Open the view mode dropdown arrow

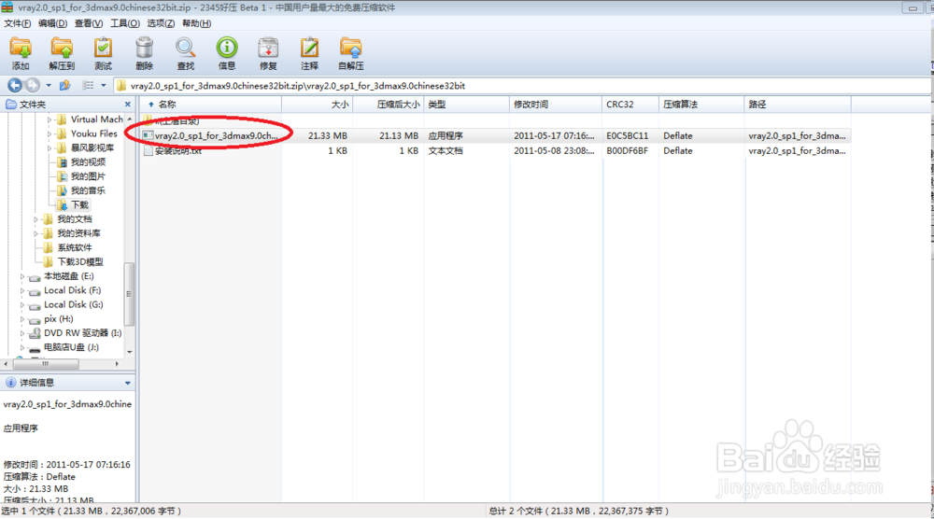(103, 86)
